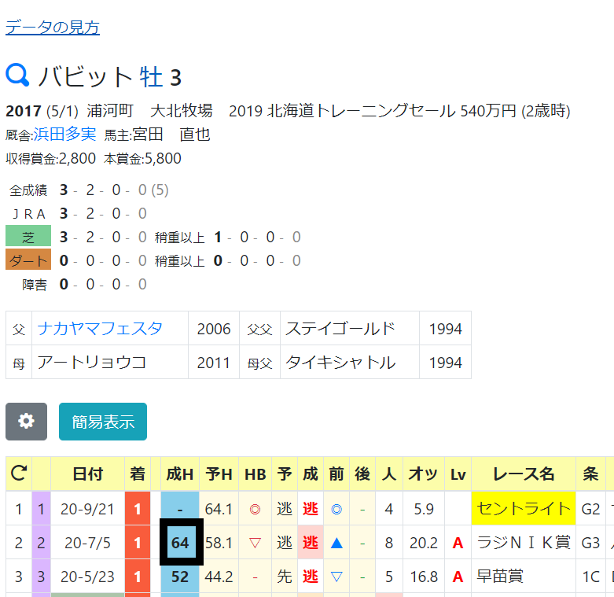This screenshot has height=597, width=614.
Task: Click odds 20.2 cell
Action: (x=424, y=543)
